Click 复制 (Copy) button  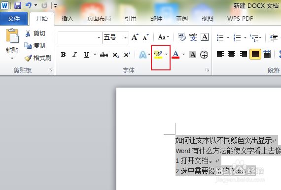pos(35,46)
